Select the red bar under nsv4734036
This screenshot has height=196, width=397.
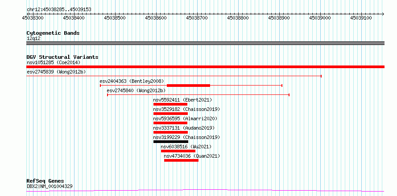[181, 160]
